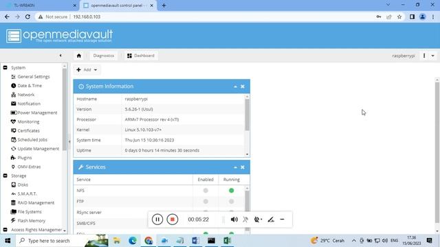Toggle the recorder speaker audio
This screenshot has width=440, height=247.
coord(234,220)
